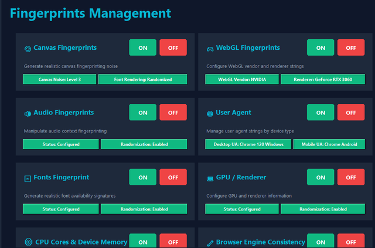Click 'Configure WebGL vendor and renderer strings' text

click(255, 66)
